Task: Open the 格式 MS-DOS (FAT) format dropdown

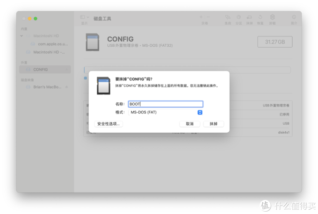Action: click(166, 112)
